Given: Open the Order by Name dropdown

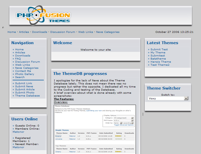Looking at the screenshot, I should click(118, 123).
